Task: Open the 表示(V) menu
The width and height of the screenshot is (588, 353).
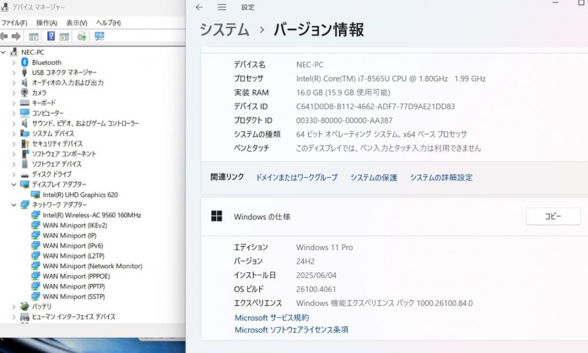Action: coord(77,23)
